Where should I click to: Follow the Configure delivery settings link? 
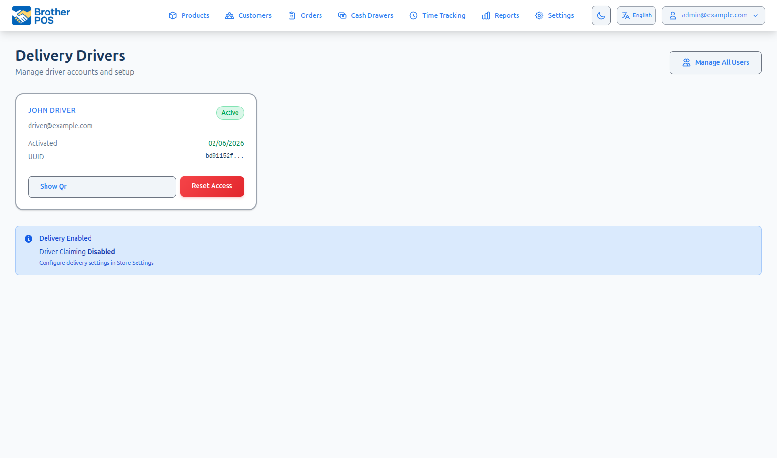click(x=96, y=263)
